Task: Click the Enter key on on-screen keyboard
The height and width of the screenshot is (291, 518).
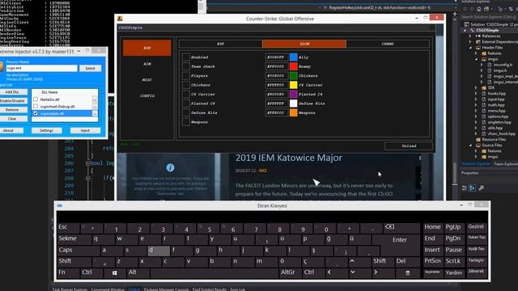Action: point(399,240)
